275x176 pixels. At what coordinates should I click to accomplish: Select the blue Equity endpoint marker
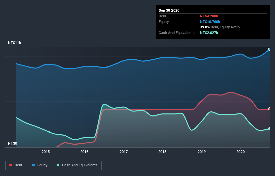tap(269, 49)
